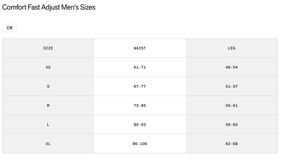Select leg value 62-68 for XL
282x159 pixels.
(x=231, y=144)
